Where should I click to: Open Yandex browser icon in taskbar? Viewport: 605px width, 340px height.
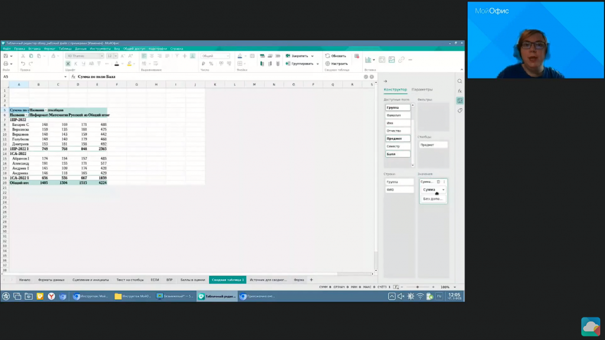[x=51, y=296]
